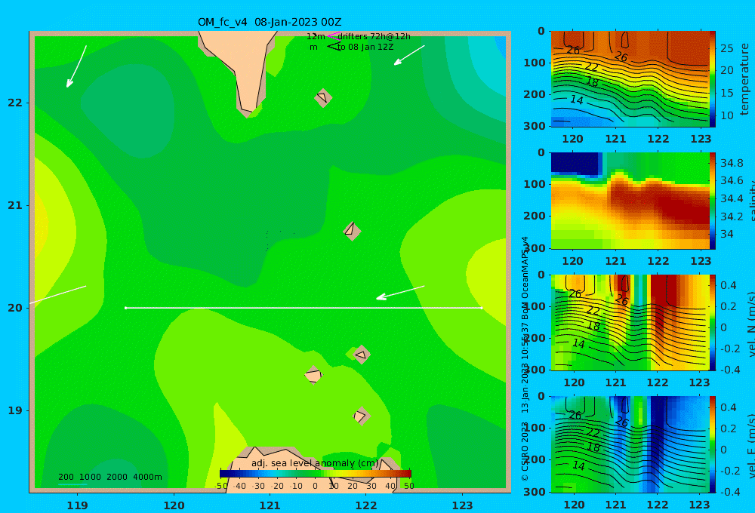Click the black arrow legend symbol

[334, 46]
